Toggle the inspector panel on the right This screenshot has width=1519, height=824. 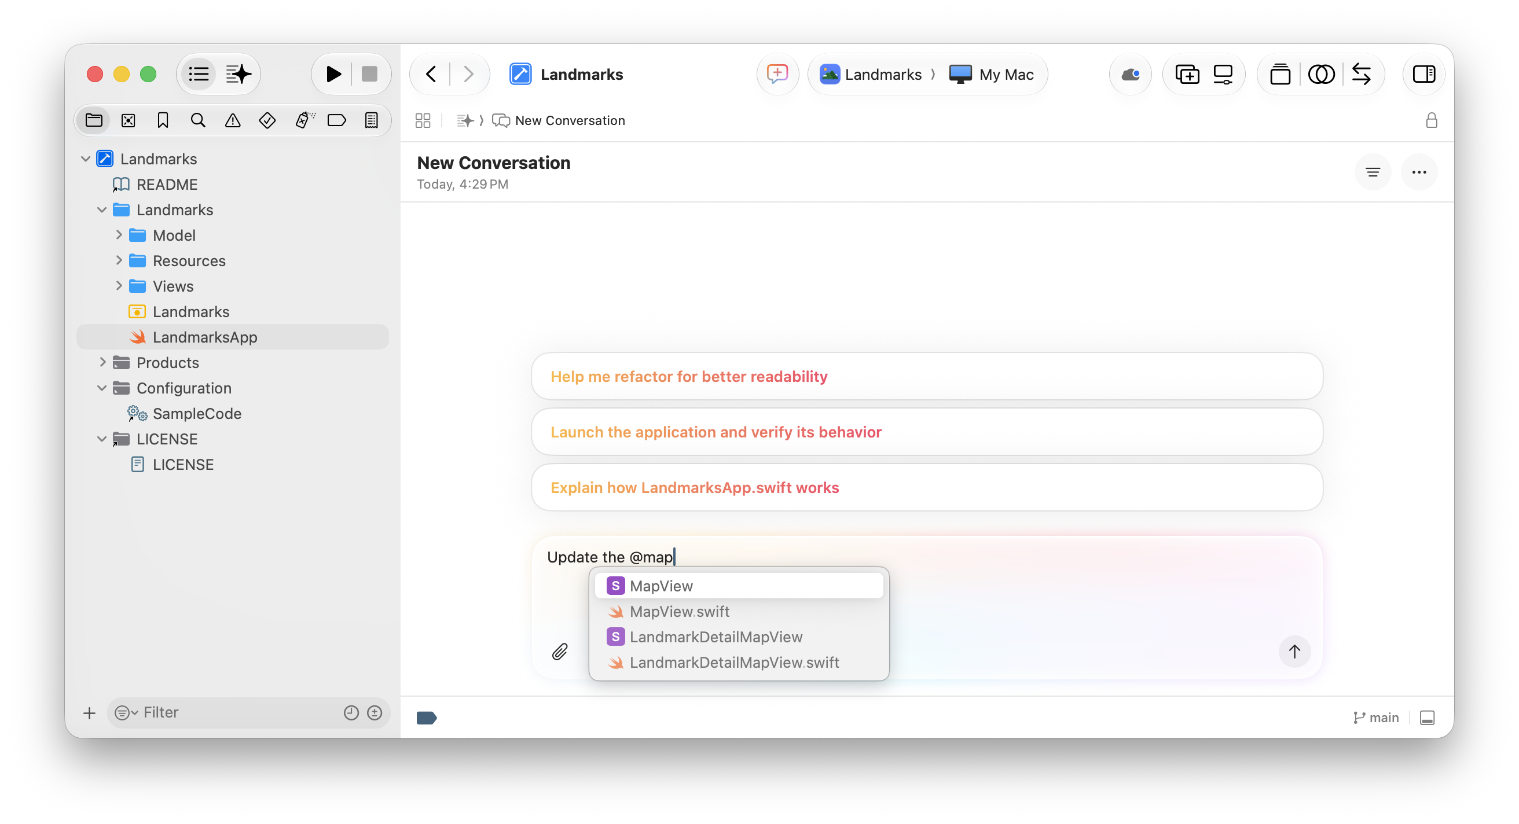pos(1423,74)
